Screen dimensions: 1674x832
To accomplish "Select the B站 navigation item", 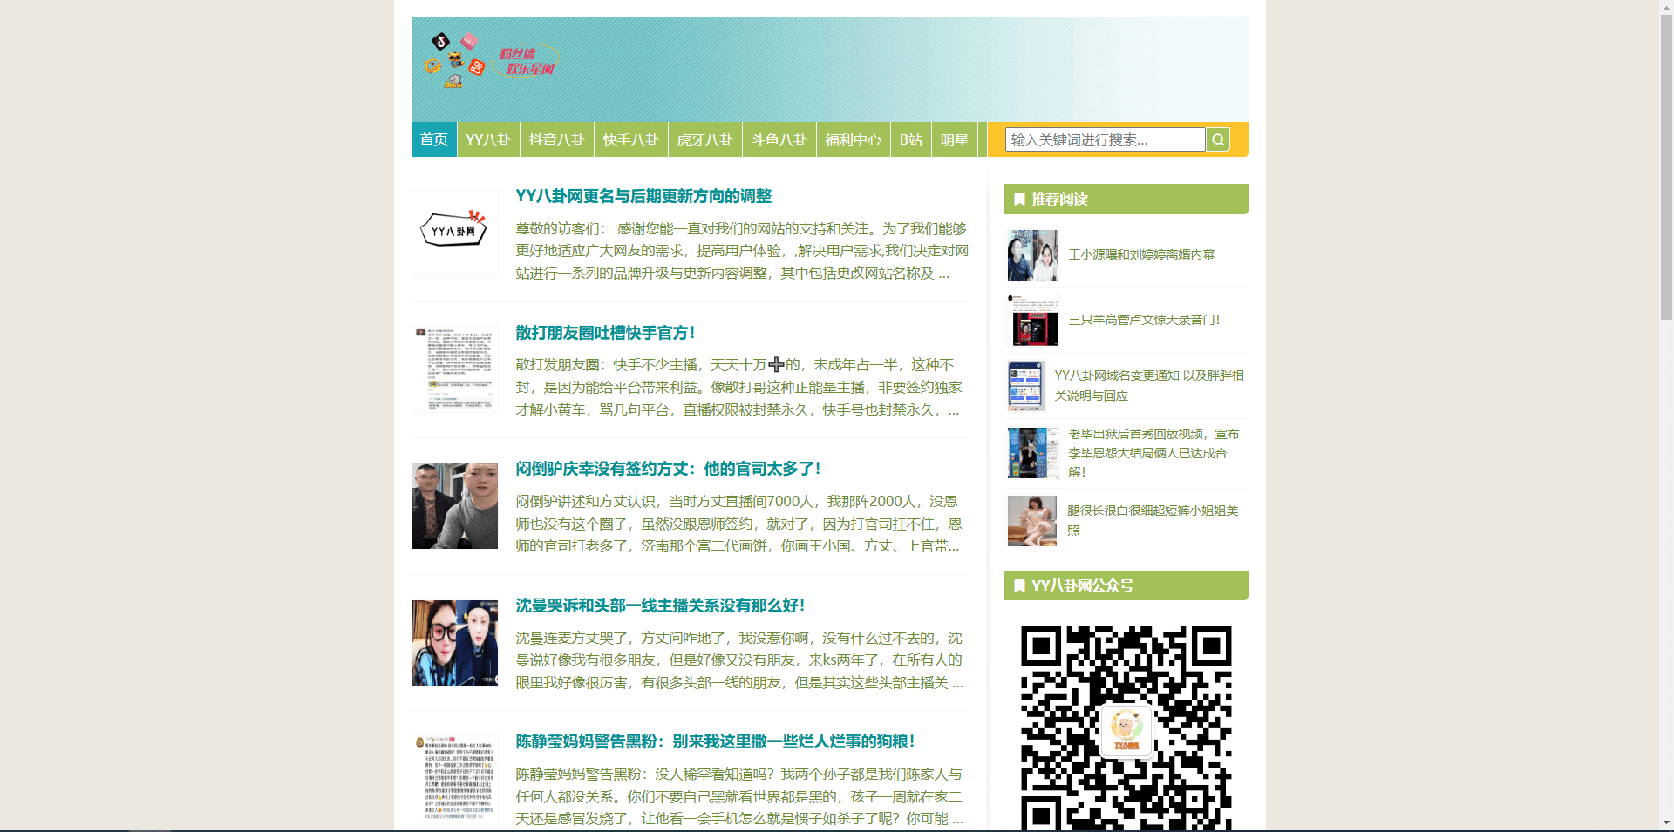I will coord(910,139).
